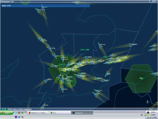Launch Firefox from quick launch
This screenshot has height=119, width=158.
click(19, 113)
